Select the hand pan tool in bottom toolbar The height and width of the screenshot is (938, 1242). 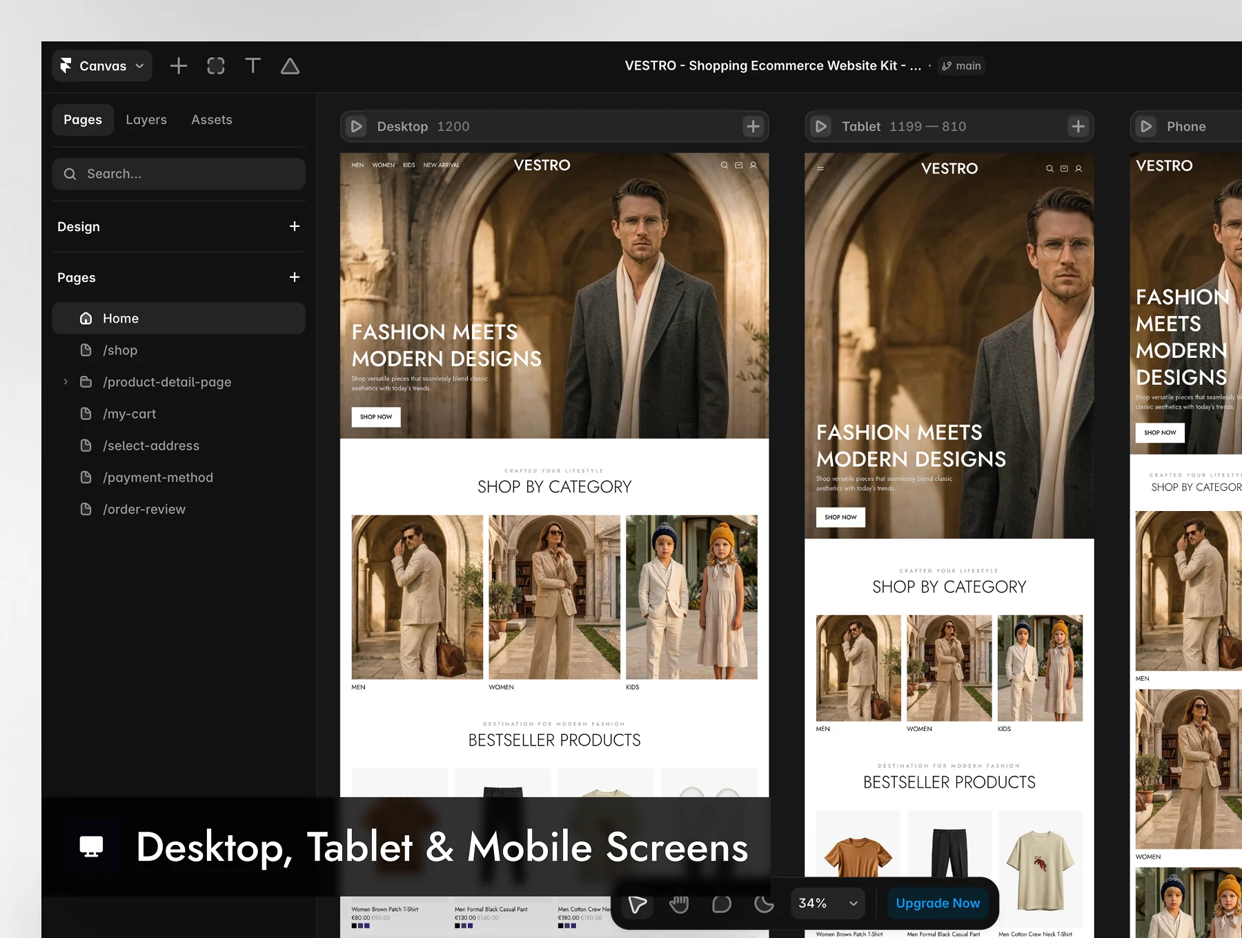click(680, 904)
